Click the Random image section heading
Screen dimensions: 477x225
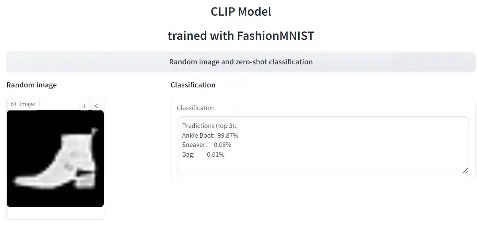pos(32,85)
